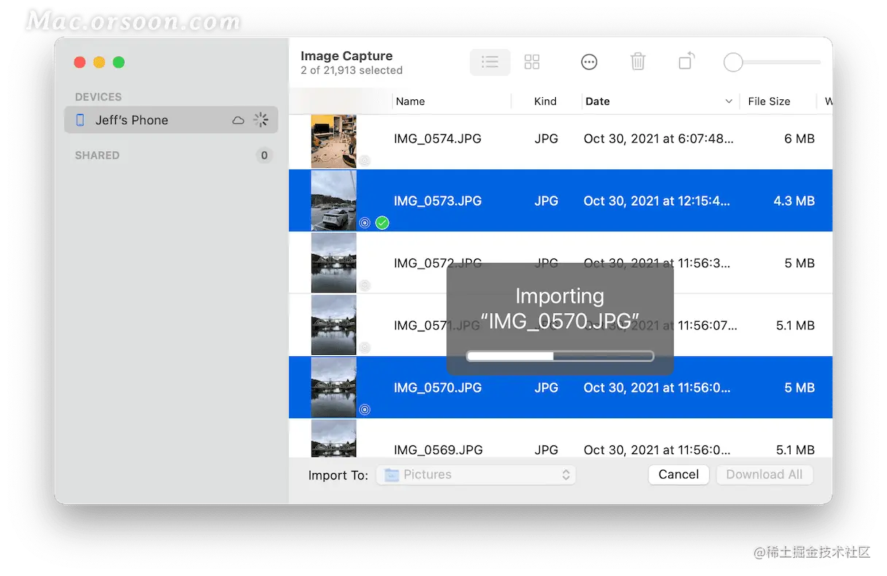Open the Import To Pictures dropdown
The height and width of the screenshot is (576, 887).
476,475
